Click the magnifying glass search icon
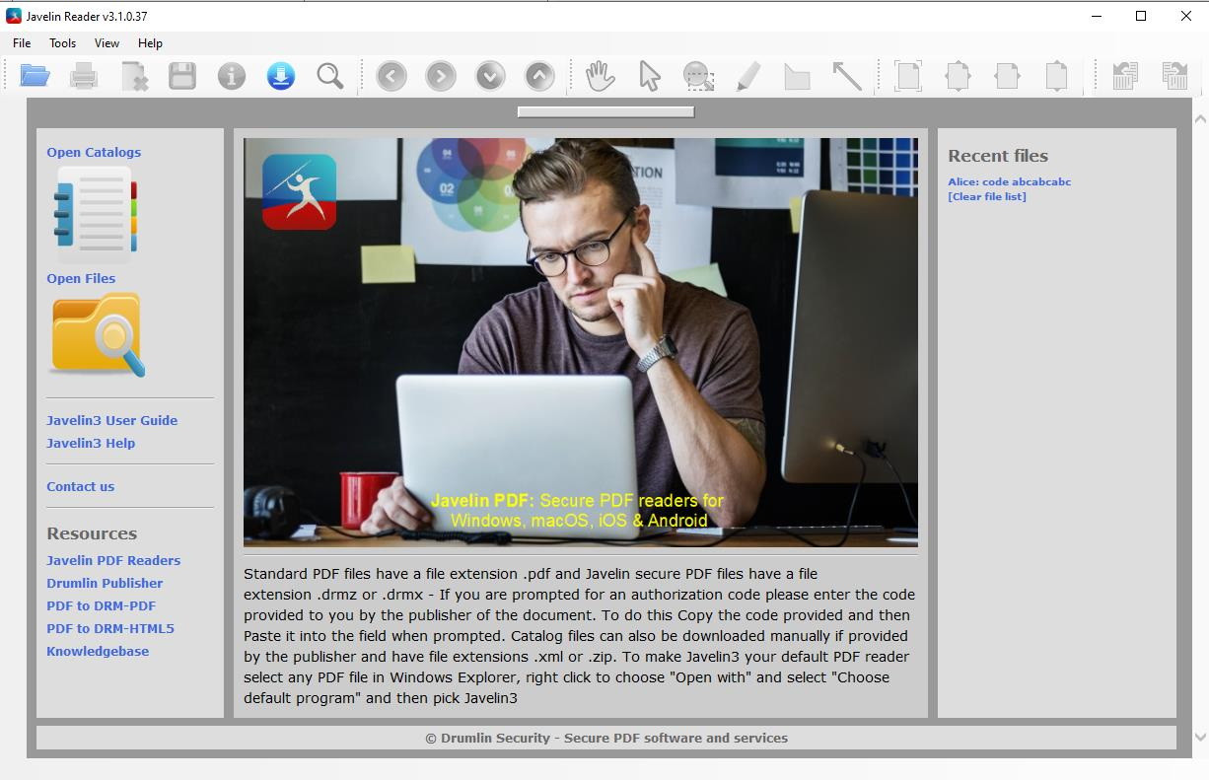This screenshot has height=780, width=1209. 330,76
